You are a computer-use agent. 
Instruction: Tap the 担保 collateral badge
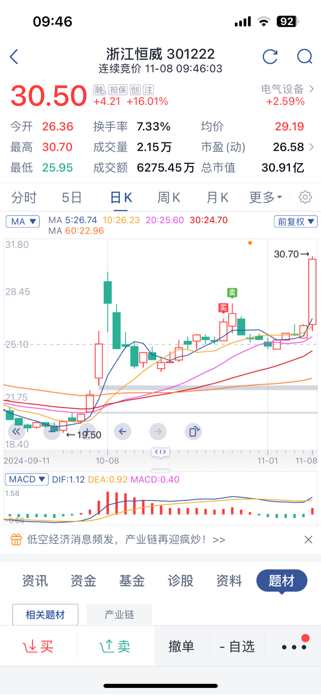(x=118, y=90)
